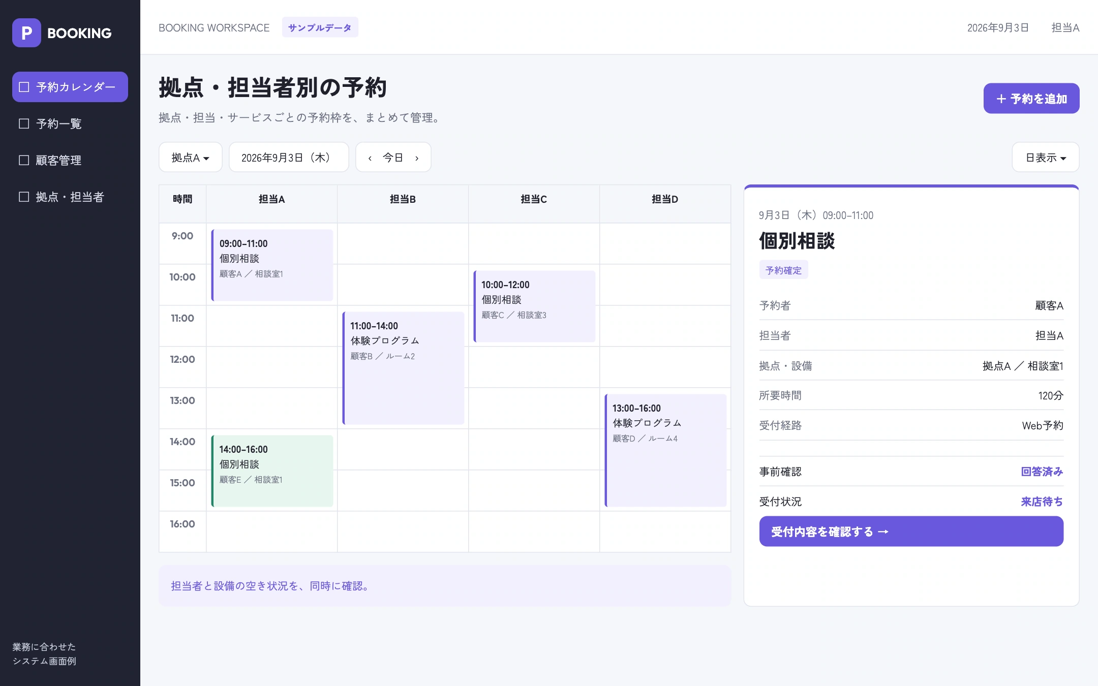Viewport: 1098px width, 686px height.
Task: Click the square icon beside 予約一覧
Action: pos(24,123)
